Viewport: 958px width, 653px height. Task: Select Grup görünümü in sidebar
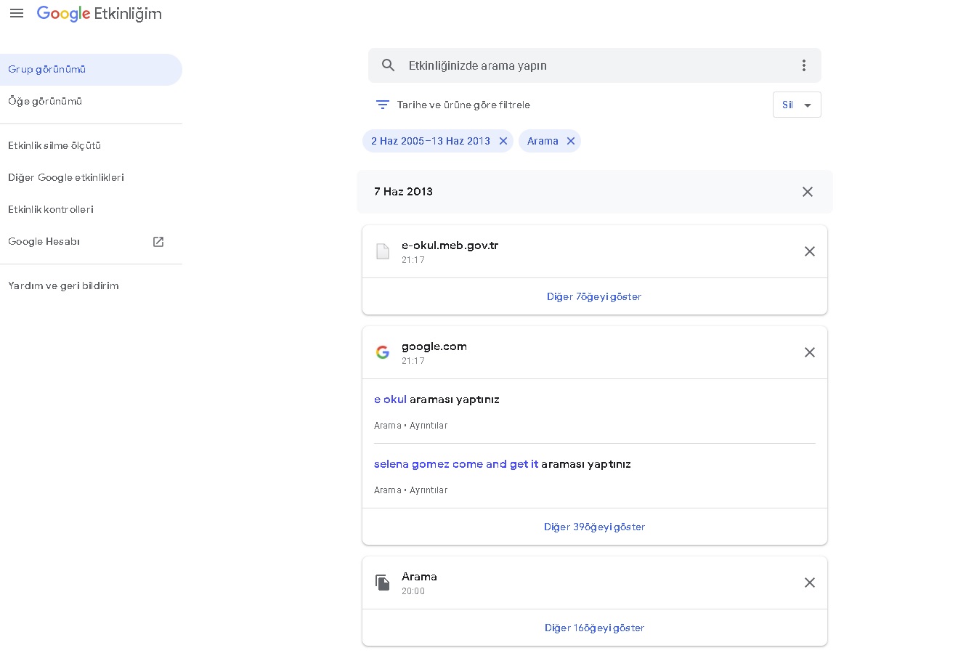(x=91, y=70)
